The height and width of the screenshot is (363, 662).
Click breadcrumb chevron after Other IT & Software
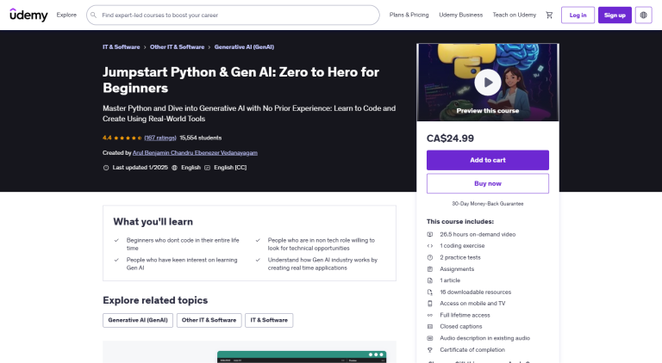tap(209, 47)
